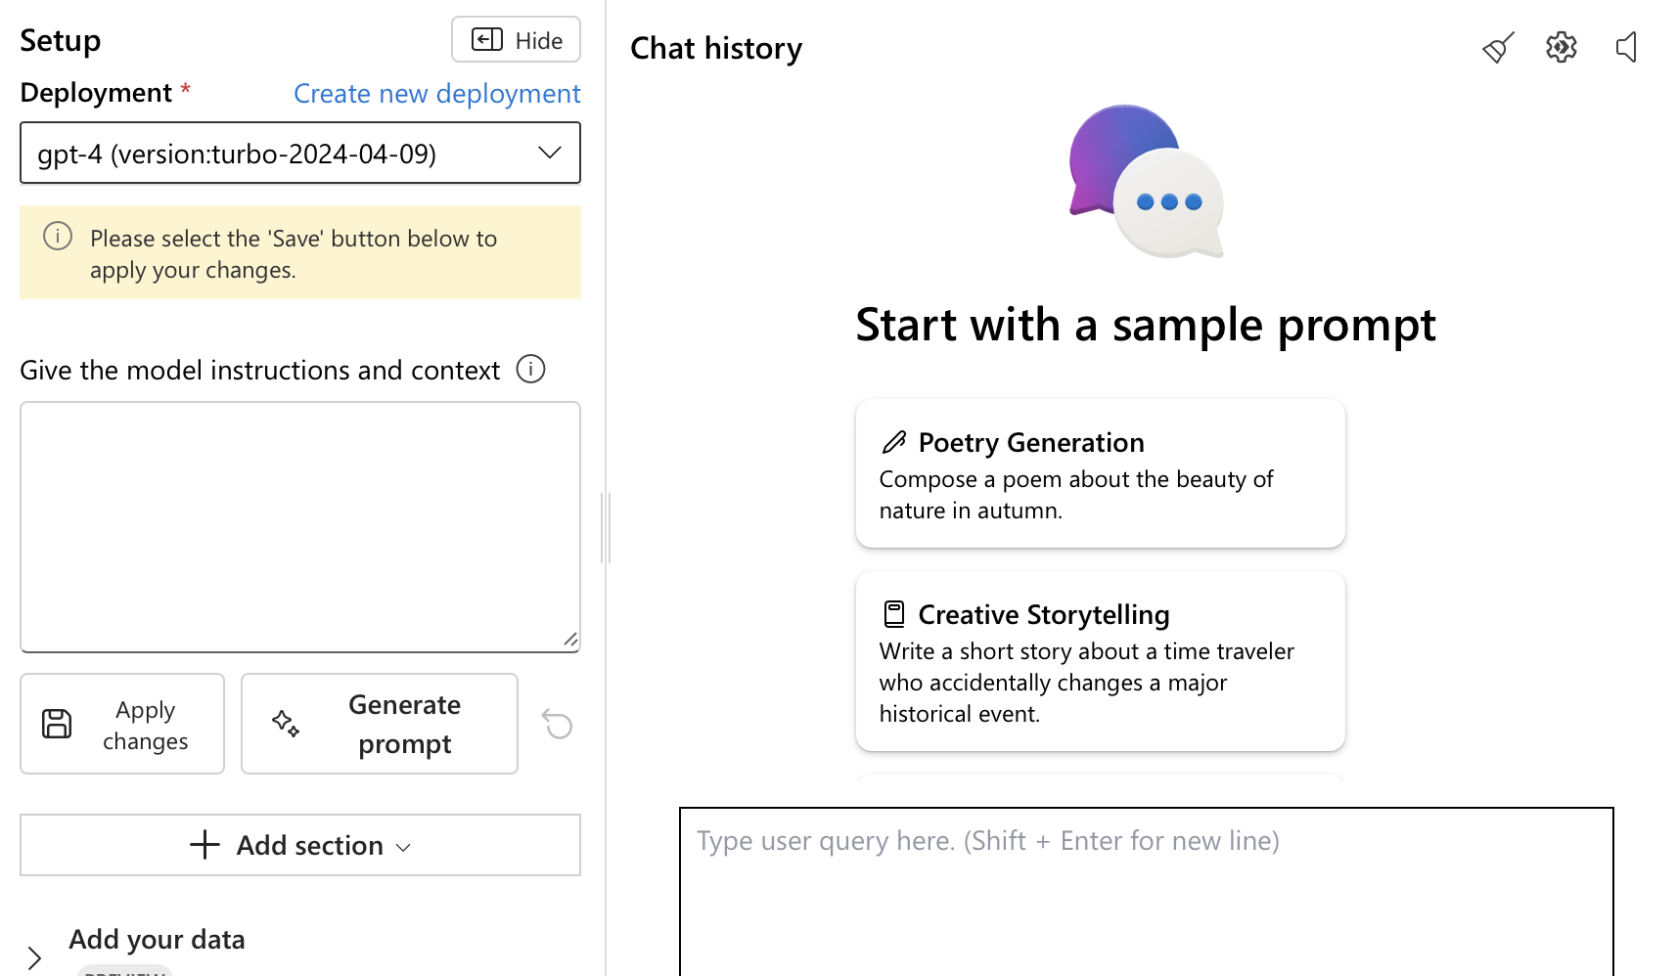The width and height of the screenshot is (1677, 976).
Task: Click Create new deployment link
Action: (436, 94)
